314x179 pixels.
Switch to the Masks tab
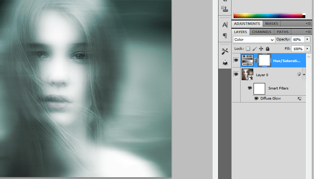tap(272, 23)
